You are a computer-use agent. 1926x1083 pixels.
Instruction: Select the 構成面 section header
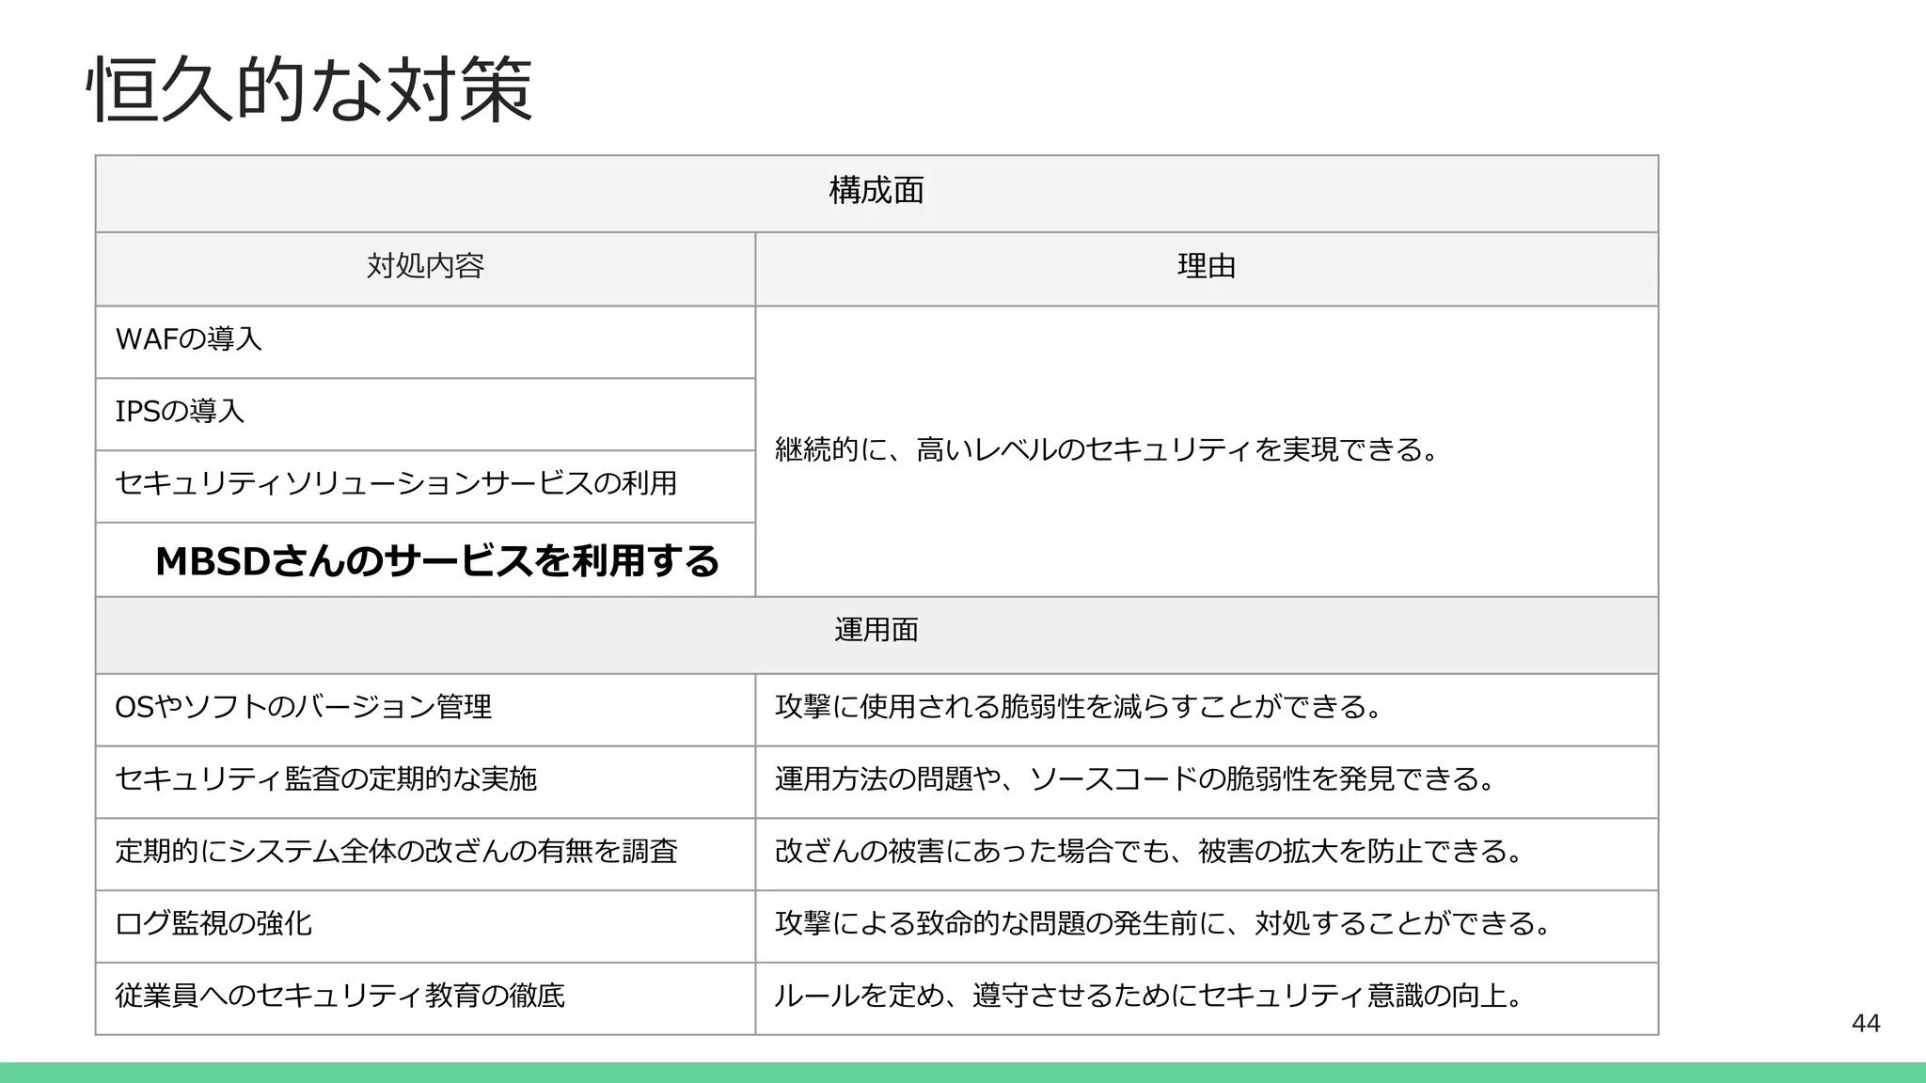876,194
